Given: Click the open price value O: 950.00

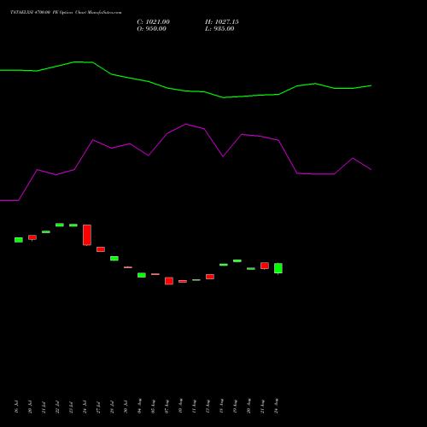Looking at the screenshot, I should pyautogui.click(x=151, y=29).
